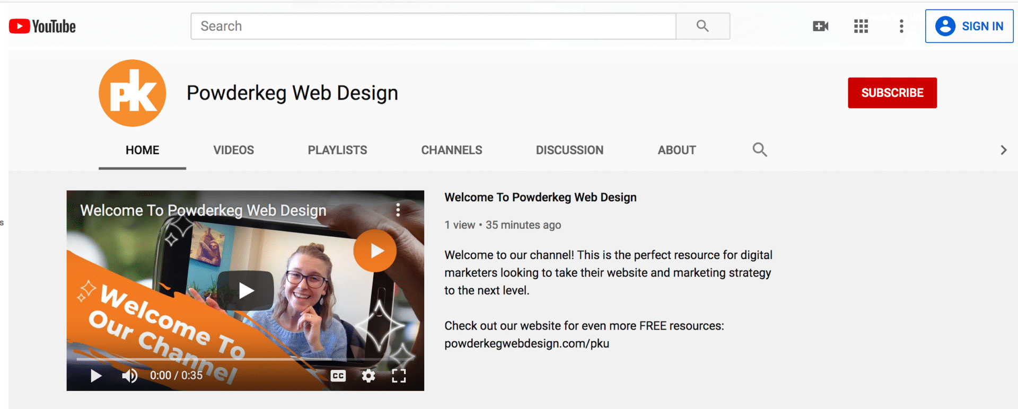This screenshot has height=409, width=1018.
Task: Click the video progress bar
Action: coord(245,359)
